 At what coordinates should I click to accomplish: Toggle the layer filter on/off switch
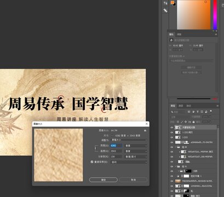[211, 111]
